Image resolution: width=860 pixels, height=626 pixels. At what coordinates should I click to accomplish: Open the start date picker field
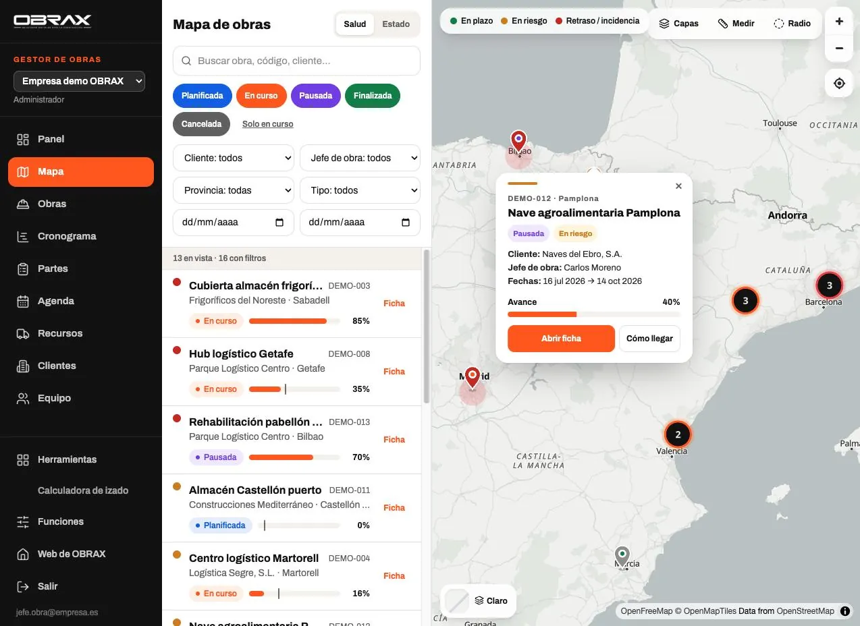pyautogui.click(x=234, y=222)
